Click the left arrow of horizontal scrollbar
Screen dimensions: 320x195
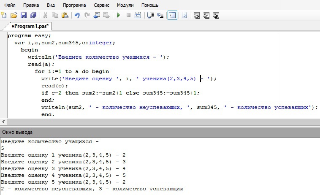coord(3,121)
